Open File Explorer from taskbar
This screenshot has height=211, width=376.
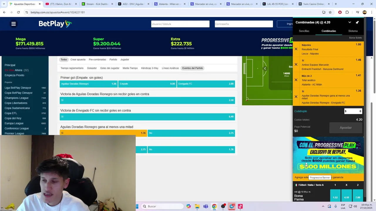click(x=197, y=206)
